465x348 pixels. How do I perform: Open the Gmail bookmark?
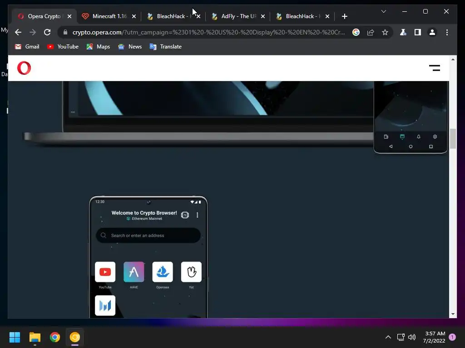click(x=27, y=47)
